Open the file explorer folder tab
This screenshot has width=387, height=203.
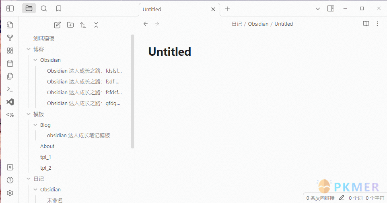pyautogui.click(x=29, y=8)
